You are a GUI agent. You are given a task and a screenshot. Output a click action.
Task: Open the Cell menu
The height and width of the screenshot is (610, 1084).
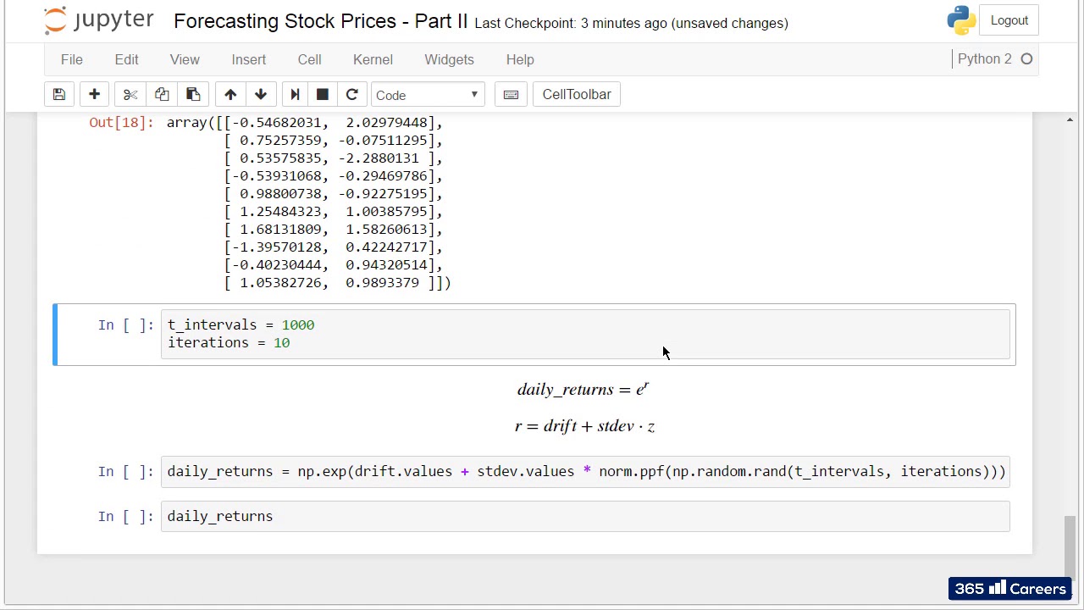pos(309,59)
